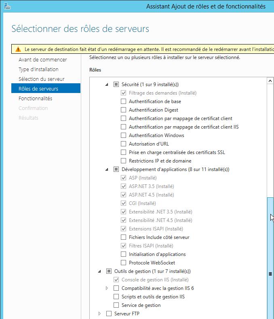Click Développement d'applications (8 sur 11 installé(s)) label
274x319 pixels.
tap(175, 169)
